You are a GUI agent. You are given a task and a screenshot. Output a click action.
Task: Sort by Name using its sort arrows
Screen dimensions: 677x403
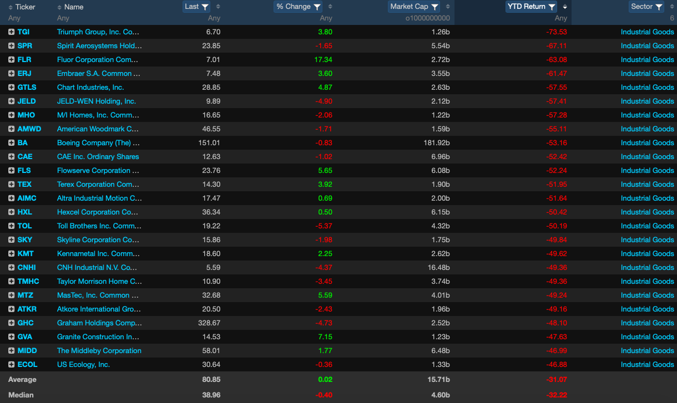pos(59,7)
